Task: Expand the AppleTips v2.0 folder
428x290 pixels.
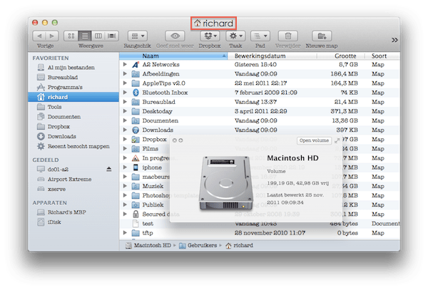Action: coord(125,83)
